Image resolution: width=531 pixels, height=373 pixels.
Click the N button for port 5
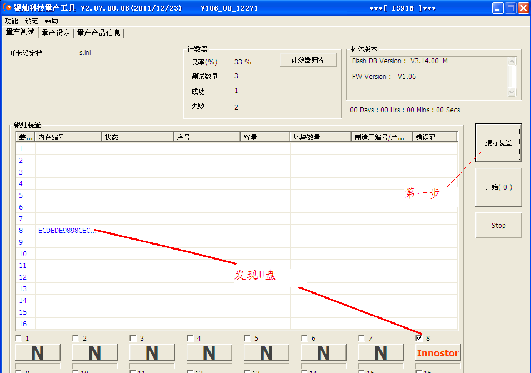coord(267,352)
